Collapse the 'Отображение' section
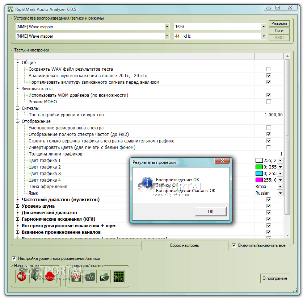Image resolution: width=303 pixels, height=299 pixels. tap(18, 121)
